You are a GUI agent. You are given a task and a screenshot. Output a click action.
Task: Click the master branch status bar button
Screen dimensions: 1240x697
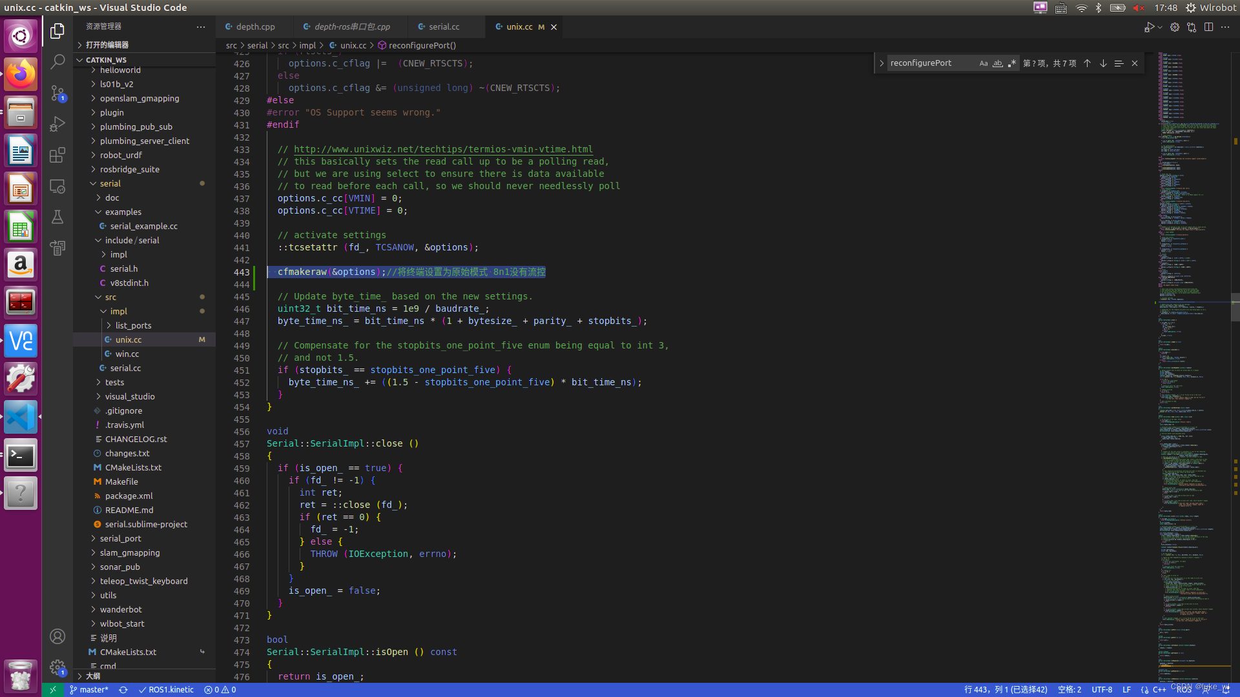(89, 690)
